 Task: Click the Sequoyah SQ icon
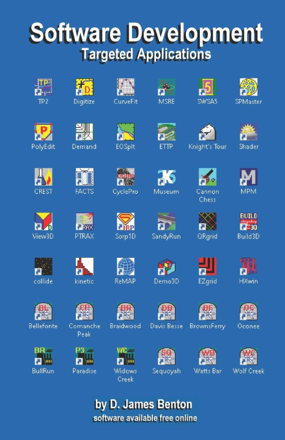click(x=166, y=356)
